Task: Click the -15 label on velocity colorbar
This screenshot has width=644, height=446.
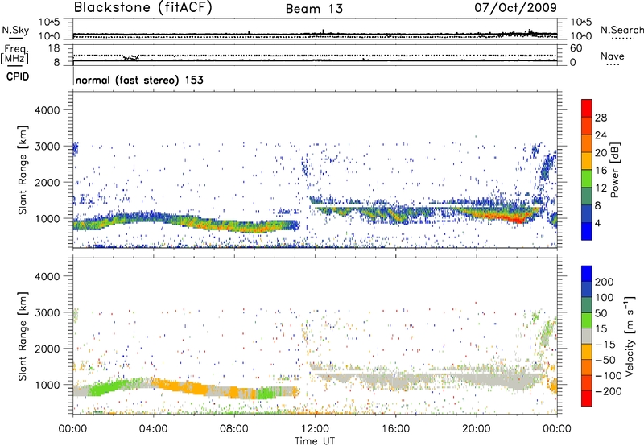Action: pos(605,345)
